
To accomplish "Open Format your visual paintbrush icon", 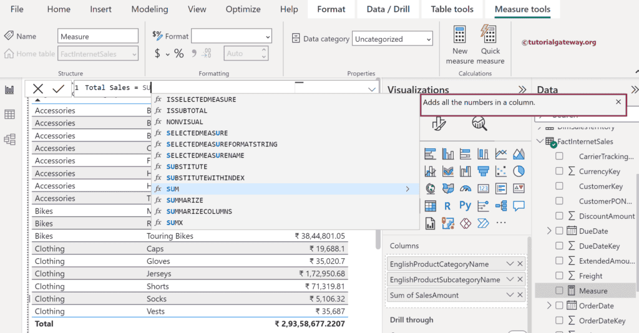I will pyautogui.click(x=439, y=123).
